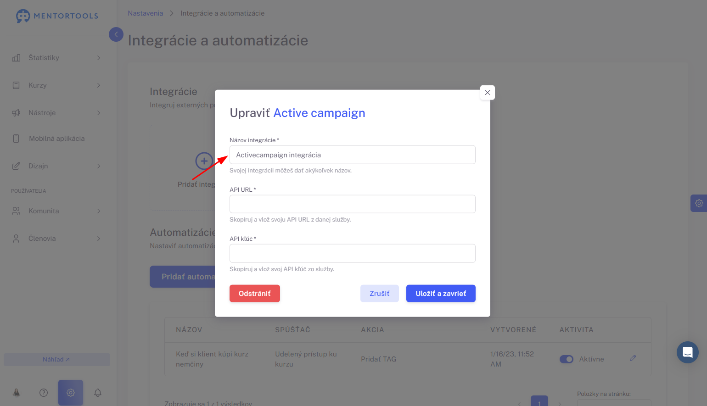Collapse the sidebar with the round arrow button
Screen dimensions: 707x406
click(116, 34)
